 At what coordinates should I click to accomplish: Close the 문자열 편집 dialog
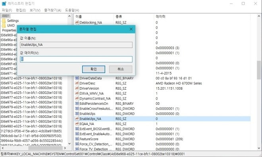coord(131,29)
